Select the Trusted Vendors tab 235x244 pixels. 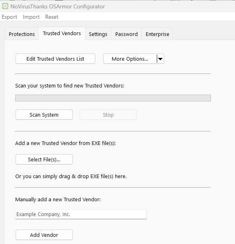[62, 34]
